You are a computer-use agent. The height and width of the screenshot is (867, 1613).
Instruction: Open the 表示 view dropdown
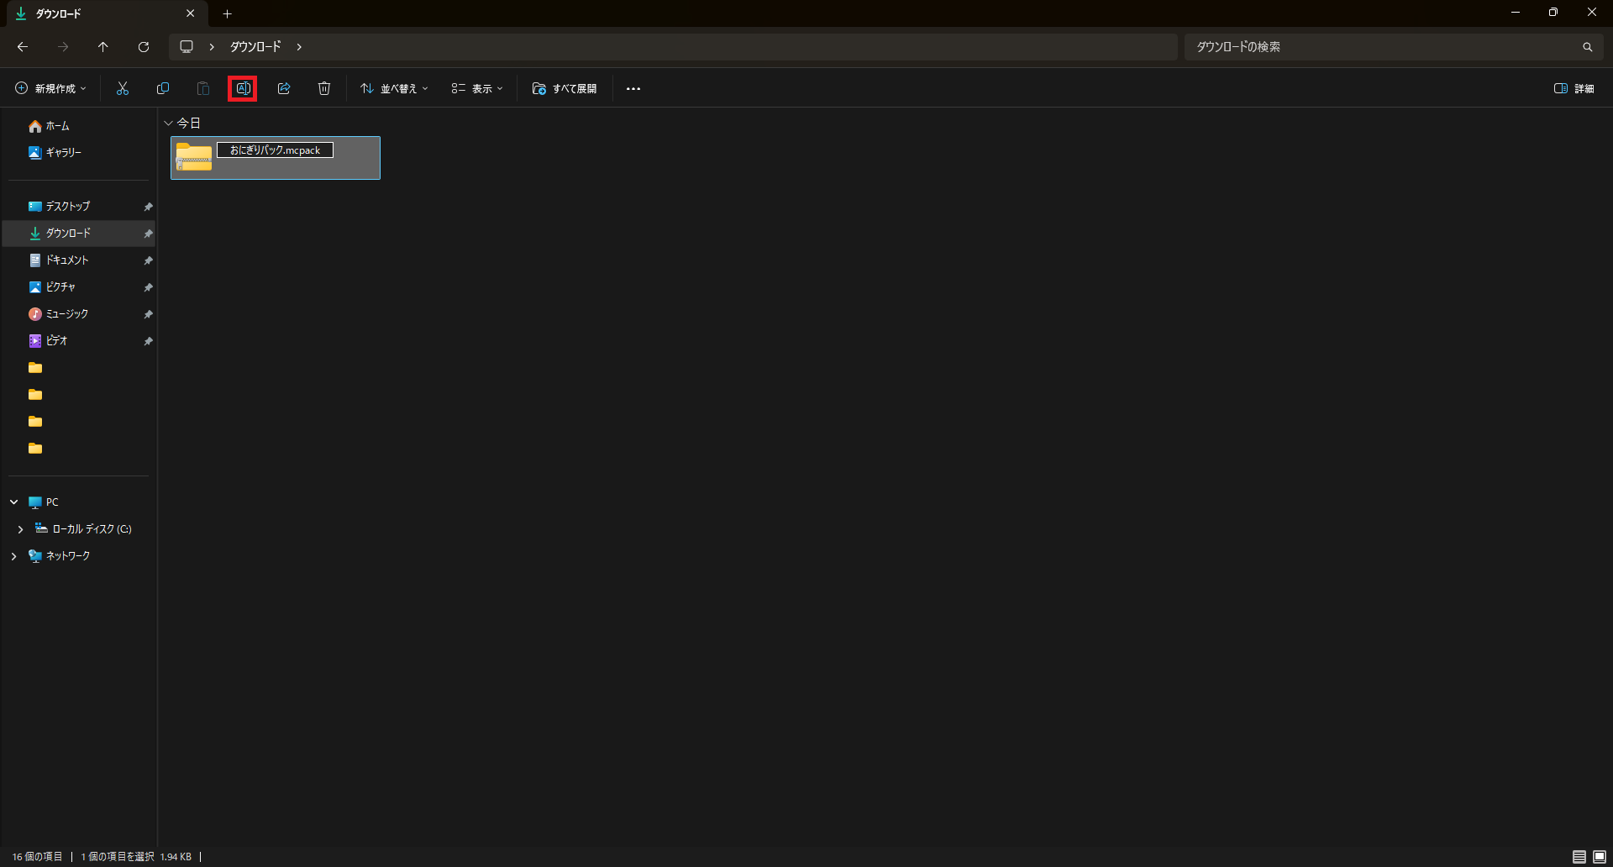point(477,88)
